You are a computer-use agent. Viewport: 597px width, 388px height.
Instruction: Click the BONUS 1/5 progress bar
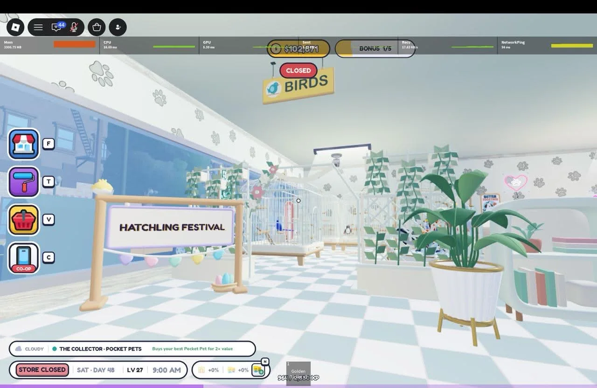(375, 48)
